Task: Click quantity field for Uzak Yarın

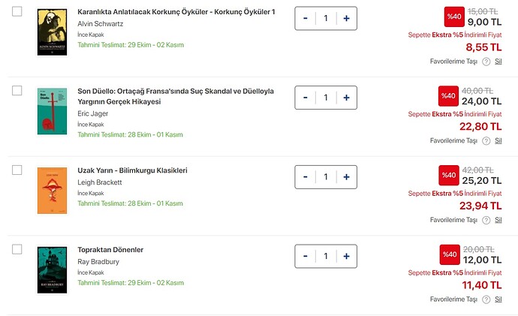Action: [326, 177]
